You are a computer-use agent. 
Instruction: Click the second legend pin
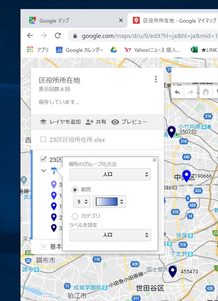pos(54,195)
